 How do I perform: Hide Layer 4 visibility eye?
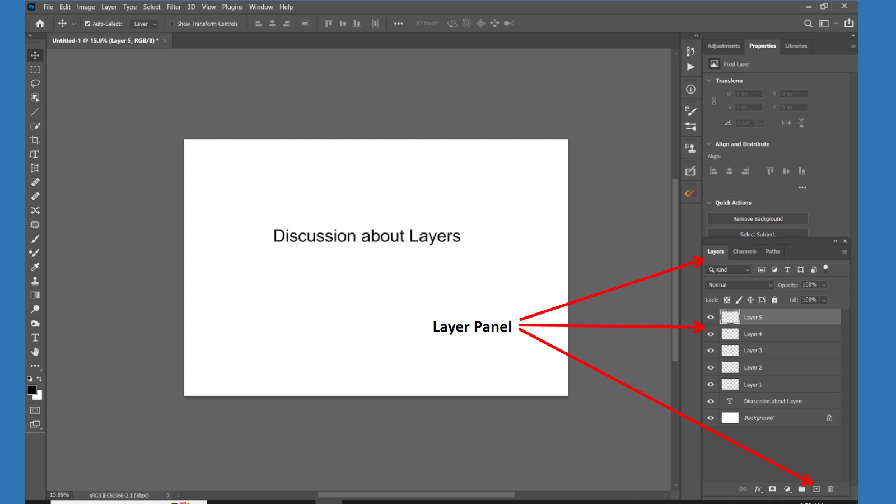click(711, 334)
